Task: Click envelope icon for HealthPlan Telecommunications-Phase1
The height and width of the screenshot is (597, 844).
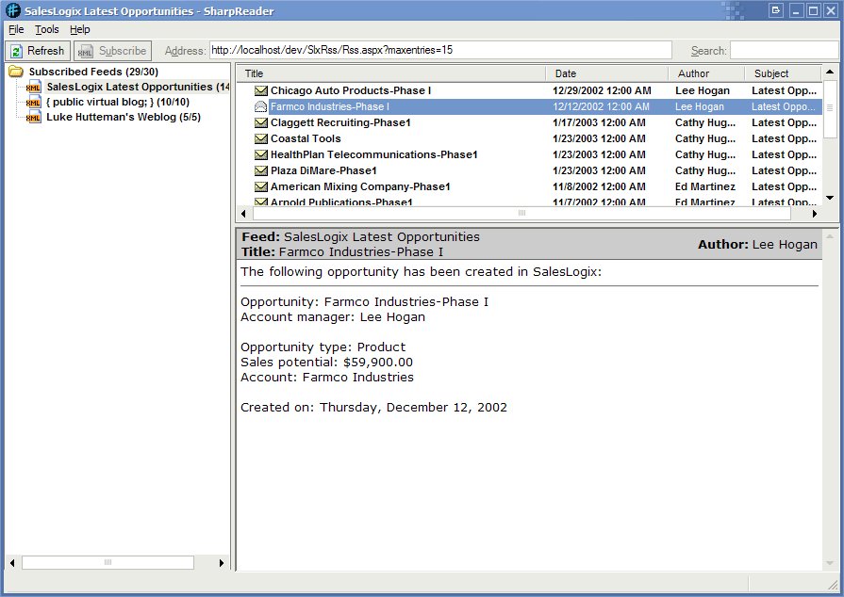Action: (261, 154)
